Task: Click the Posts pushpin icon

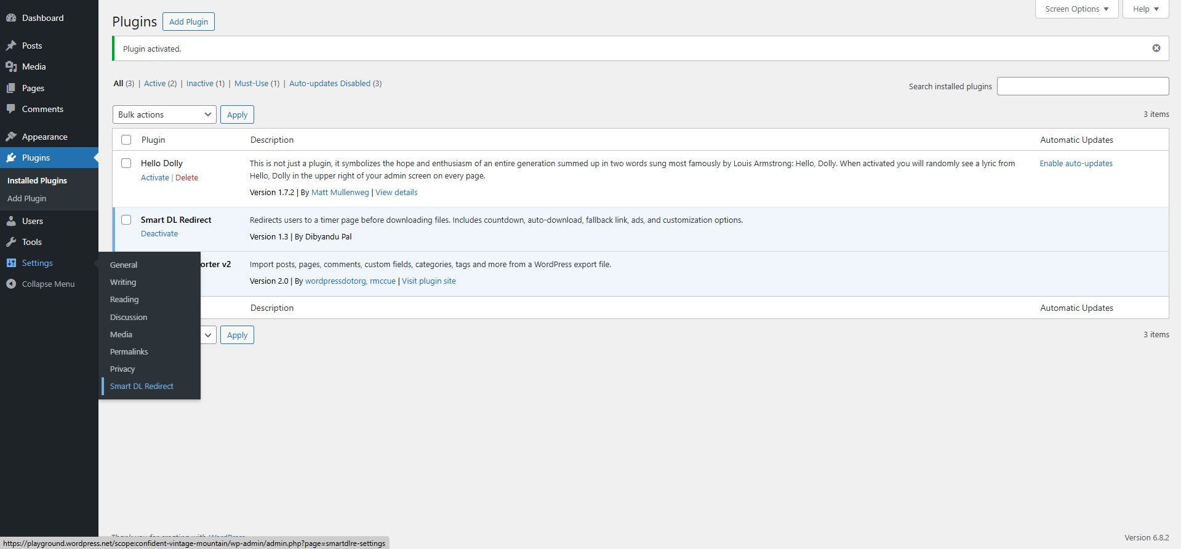Action: point(11,46)
